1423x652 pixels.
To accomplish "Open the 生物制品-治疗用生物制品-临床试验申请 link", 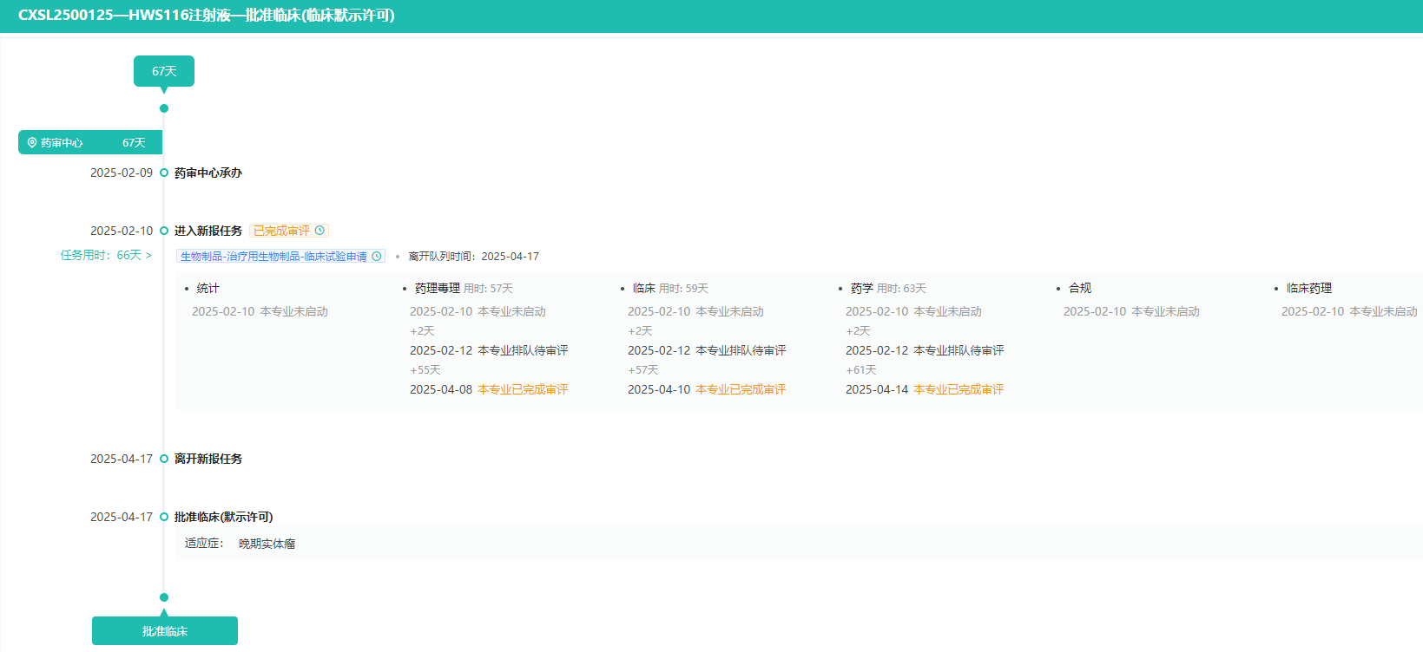I will (x=273, y=257).
